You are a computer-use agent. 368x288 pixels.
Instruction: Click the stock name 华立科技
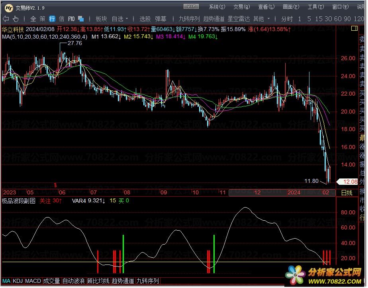[x=13, y=29]
